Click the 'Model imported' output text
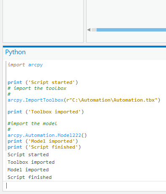The height and width of the screenshot is (194, 166). click(28, 170)
